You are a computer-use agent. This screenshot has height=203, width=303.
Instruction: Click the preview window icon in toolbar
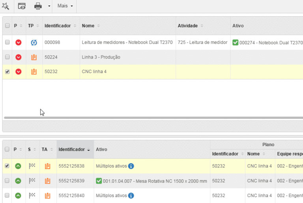pos(22,6)
